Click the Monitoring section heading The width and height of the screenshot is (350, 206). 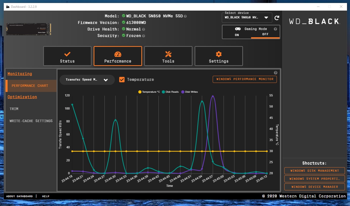(20, 74)
